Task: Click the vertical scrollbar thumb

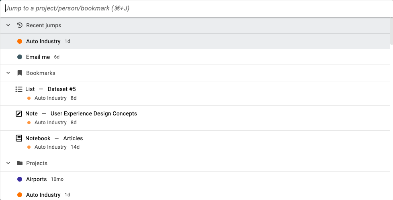Action: (391, 31)
